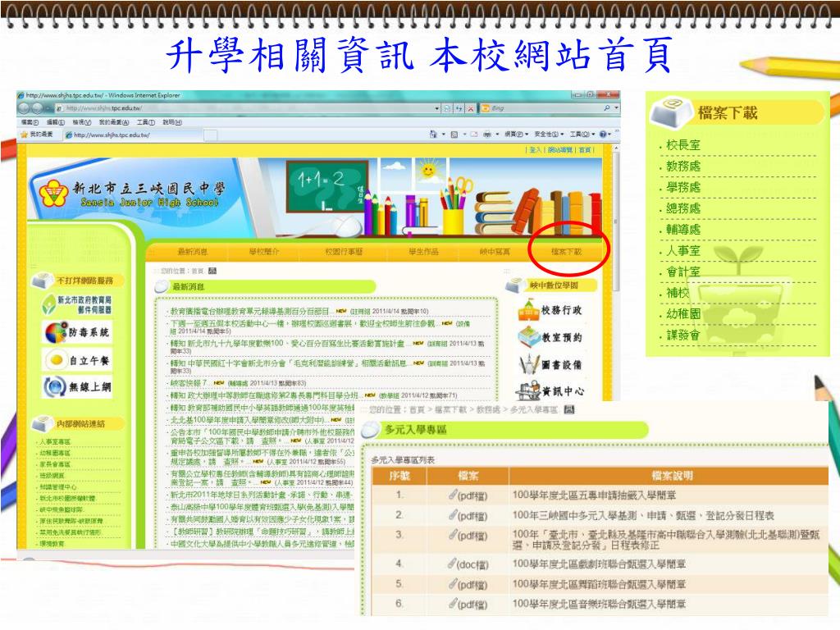840x630 pixels.
Task: Select the 檔案下載 navigation tab
Action: click(x=566, y=251)
